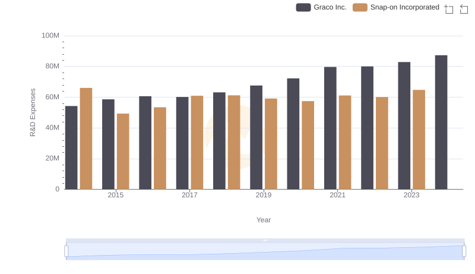Click Snap-on bar for 2015

[x=123, y=152]
